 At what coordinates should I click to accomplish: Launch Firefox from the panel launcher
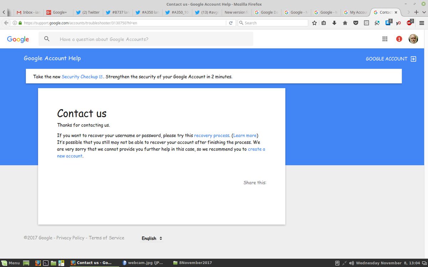pyautogui.click(x=38, y=263)
